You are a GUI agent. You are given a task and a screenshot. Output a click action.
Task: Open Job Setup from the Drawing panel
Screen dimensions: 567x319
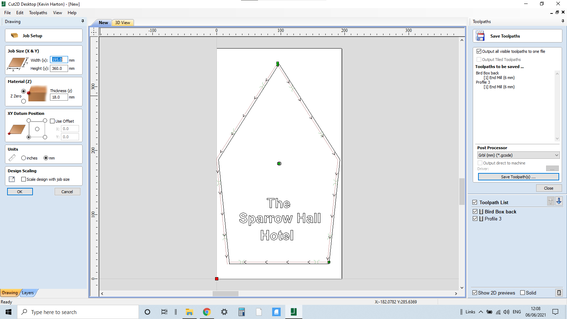[x=32, y=35]
